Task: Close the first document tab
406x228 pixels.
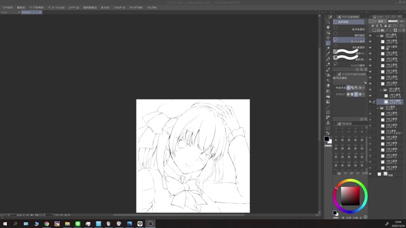Action: (x=19, y=12)
